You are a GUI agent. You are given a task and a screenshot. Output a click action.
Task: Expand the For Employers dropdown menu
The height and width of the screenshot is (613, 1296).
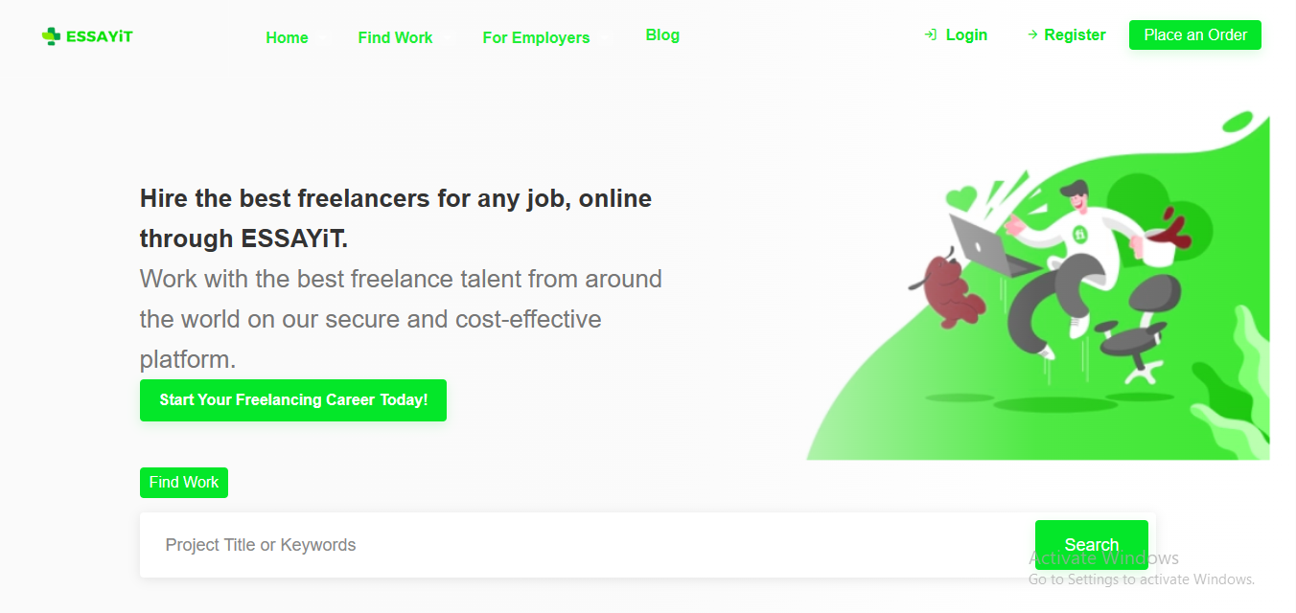[x=536, y=38]
